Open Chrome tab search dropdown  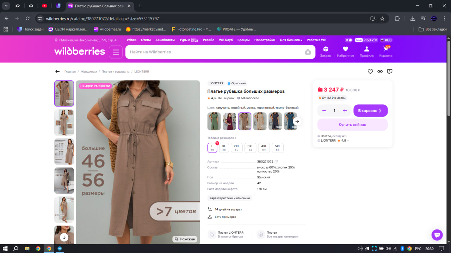(6, 6)
